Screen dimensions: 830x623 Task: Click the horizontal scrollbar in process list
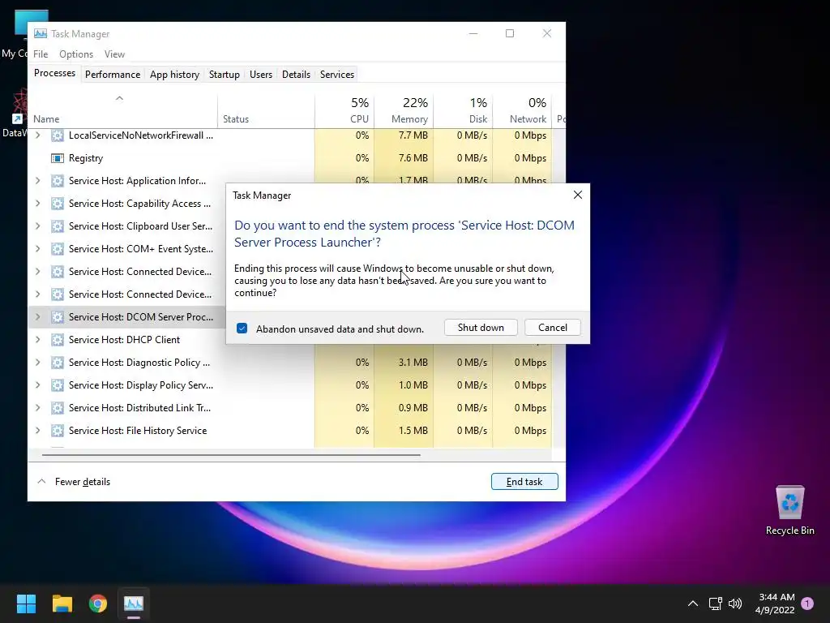[231, 454]
